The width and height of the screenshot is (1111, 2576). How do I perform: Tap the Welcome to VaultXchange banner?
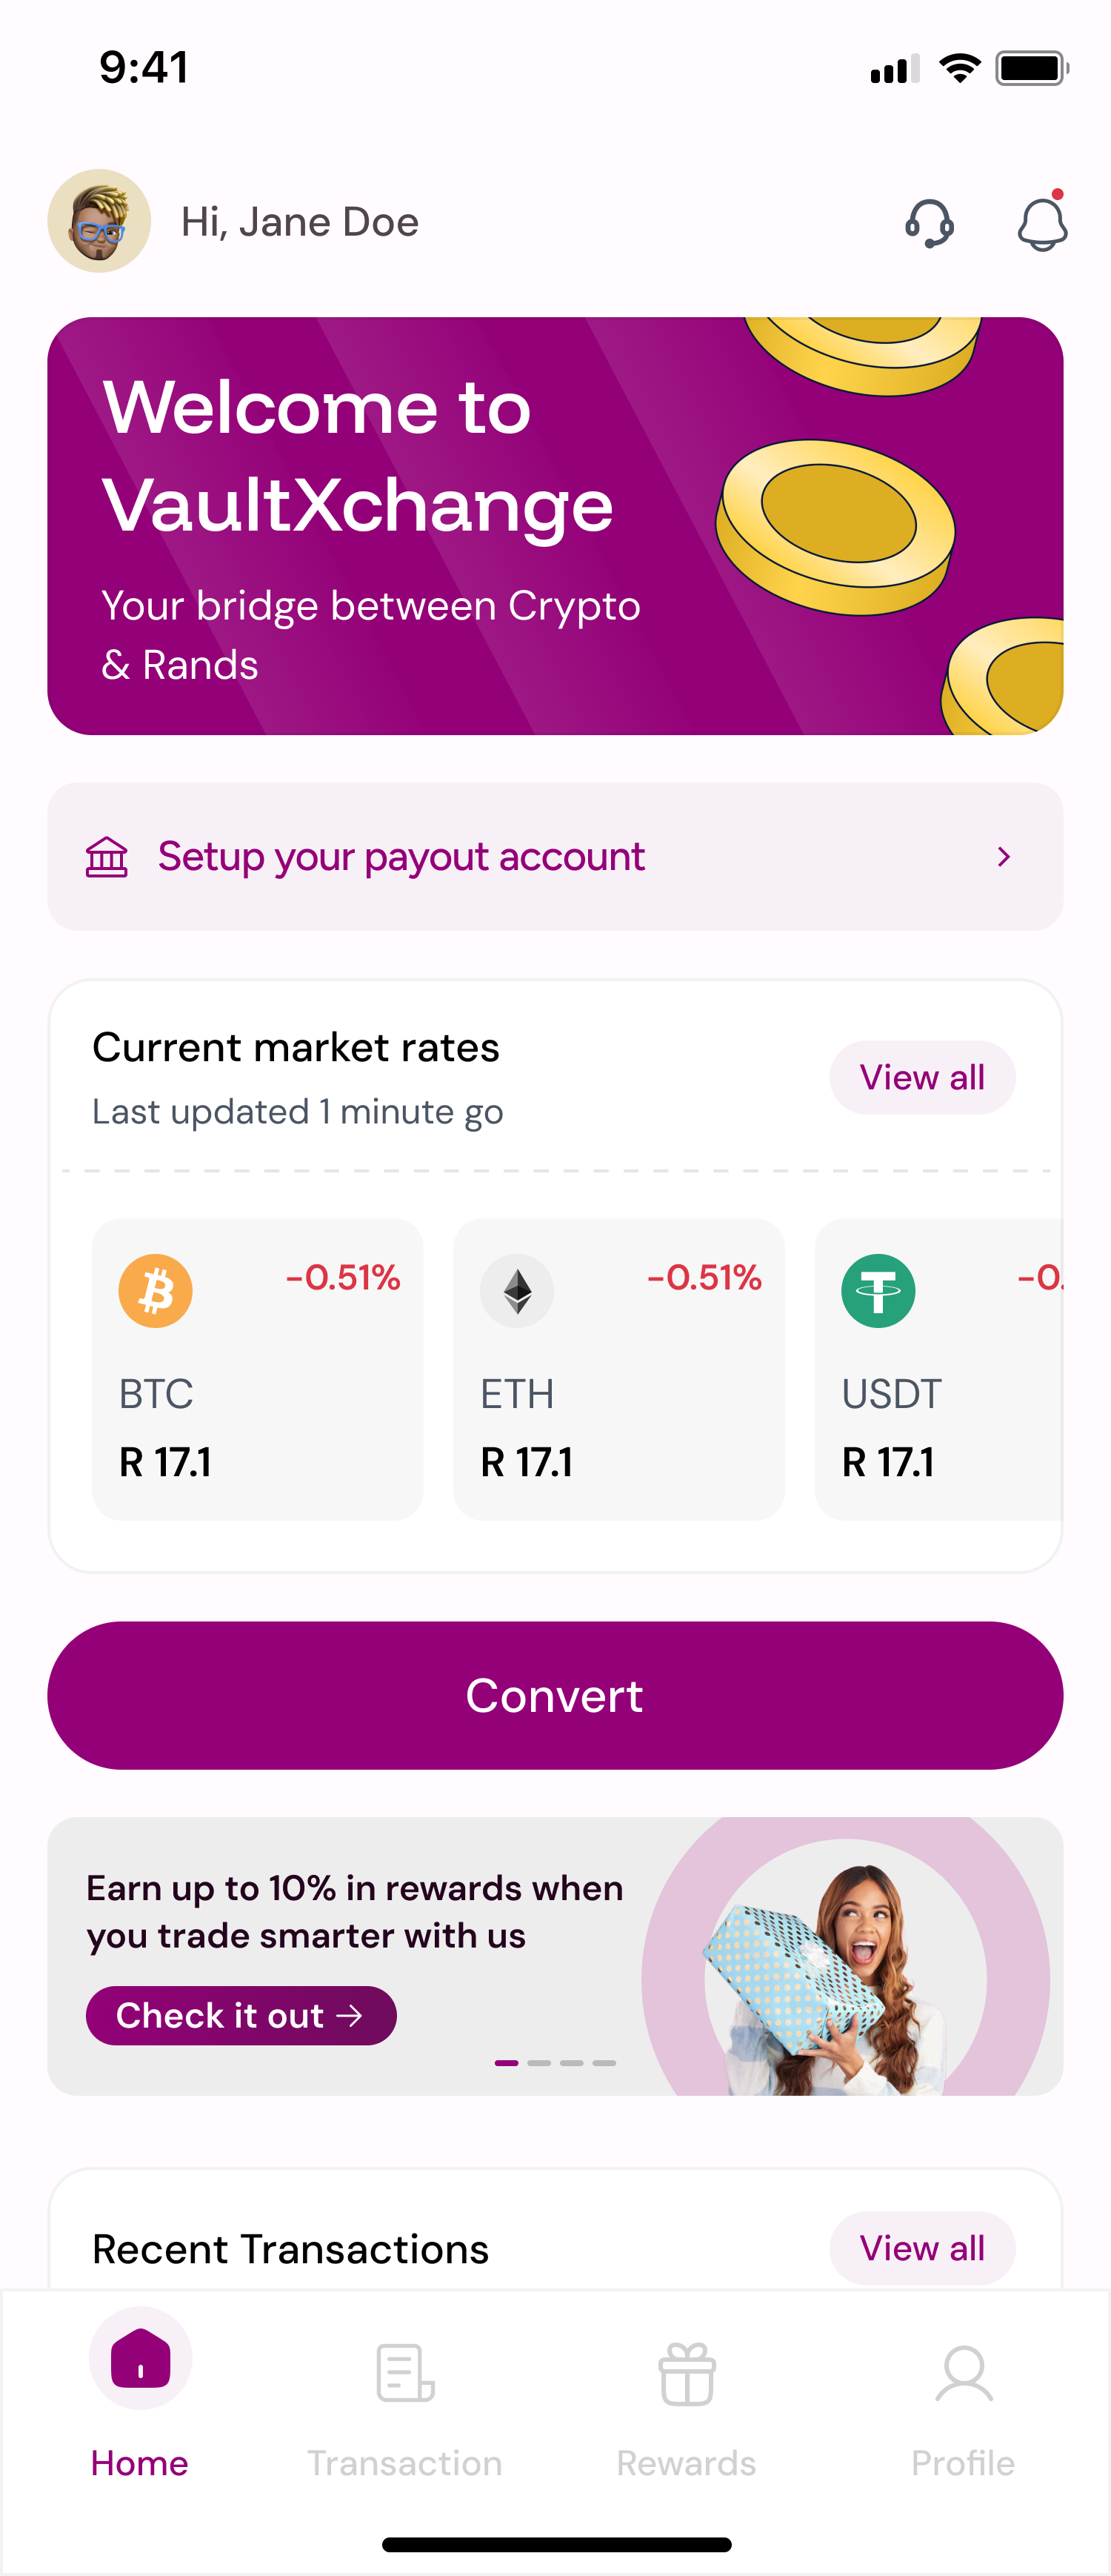(555, 526)
